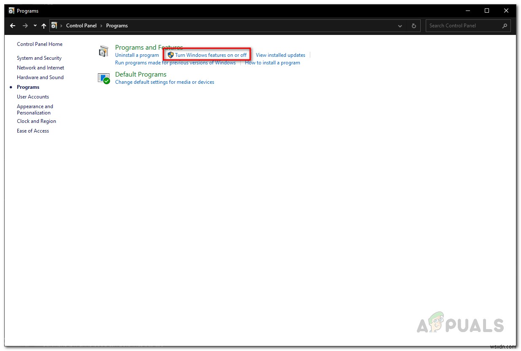Click the Programs window icon in title bar

(x=11, y=11)
